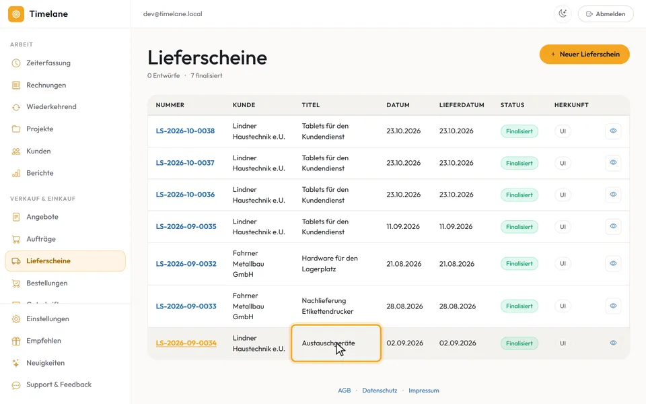Navigate to Bestellungen
This screenshot has height=404, width=646.
click(65, 283)
